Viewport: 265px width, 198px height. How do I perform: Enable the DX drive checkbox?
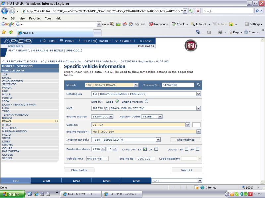[156, 149]
